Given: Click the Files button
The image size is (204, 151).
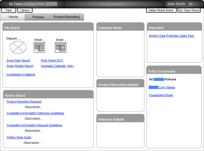Looking at the screenshot, I should coord(9,10).
